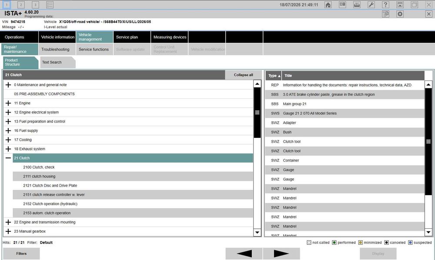
Task: Open the Troubleshooting sub-tab
Action: [x=57, y=49]
